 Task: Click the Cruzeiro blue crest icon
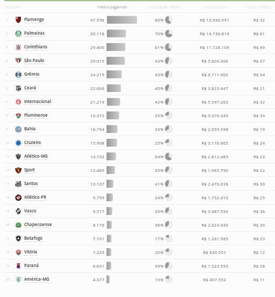coord(18,143)
